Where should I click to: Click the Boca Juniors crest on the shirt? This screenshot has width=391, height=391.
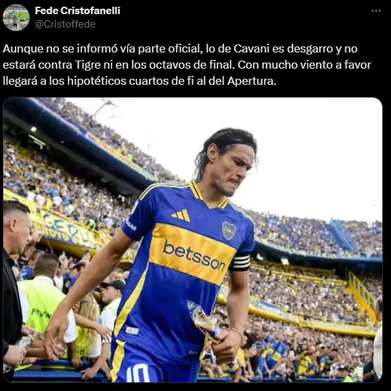[229, 230]
